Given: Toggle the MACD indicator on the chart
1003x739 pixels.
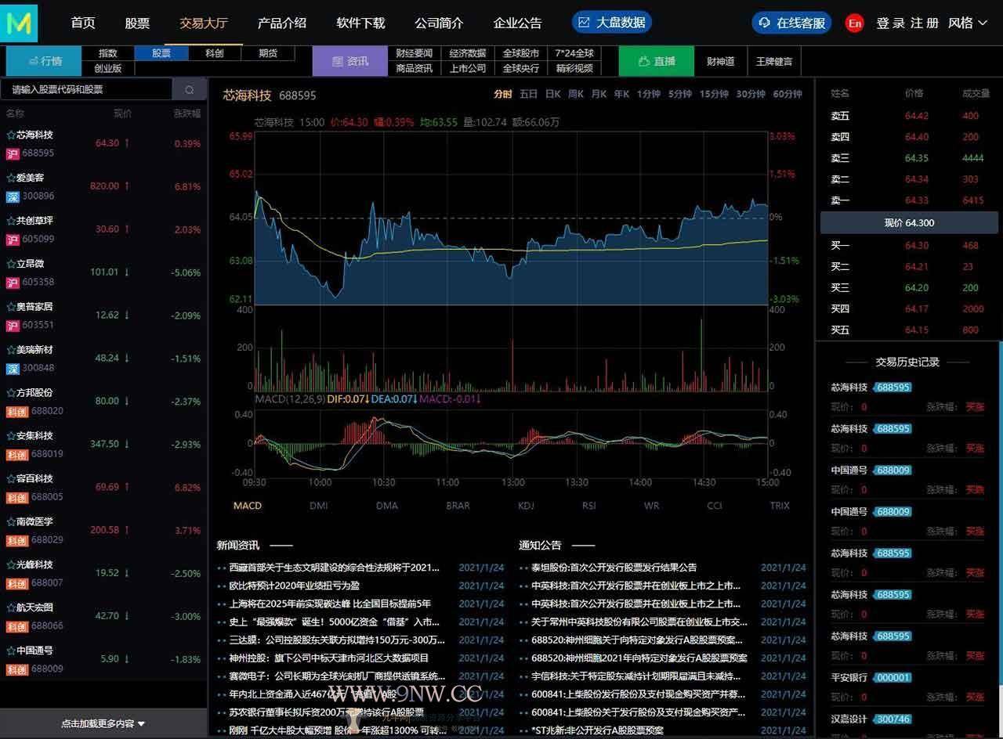Looking at the screenshot, I should pos(247,506).
